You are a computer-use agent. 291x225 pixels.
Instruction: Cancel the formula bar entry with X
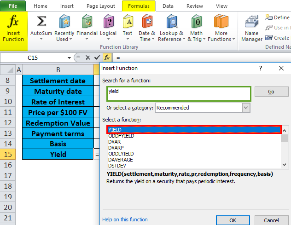click(88, 58)
